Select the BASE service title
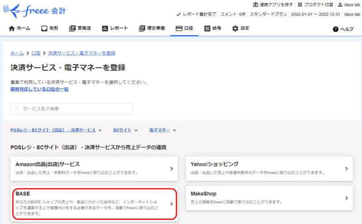 coord(23,194)
